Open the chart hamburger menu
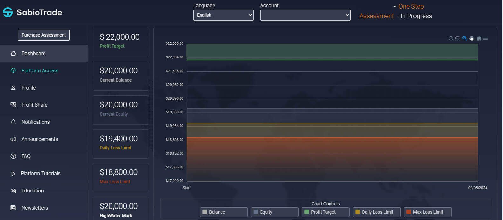This screenshot has height=220, width=503. click(x=486, y=38)
